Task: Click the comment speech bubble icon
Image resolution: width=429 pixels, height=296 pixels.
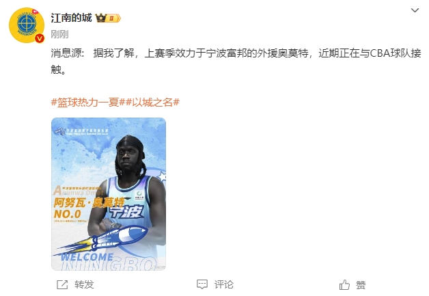Action: click(202, 284)
